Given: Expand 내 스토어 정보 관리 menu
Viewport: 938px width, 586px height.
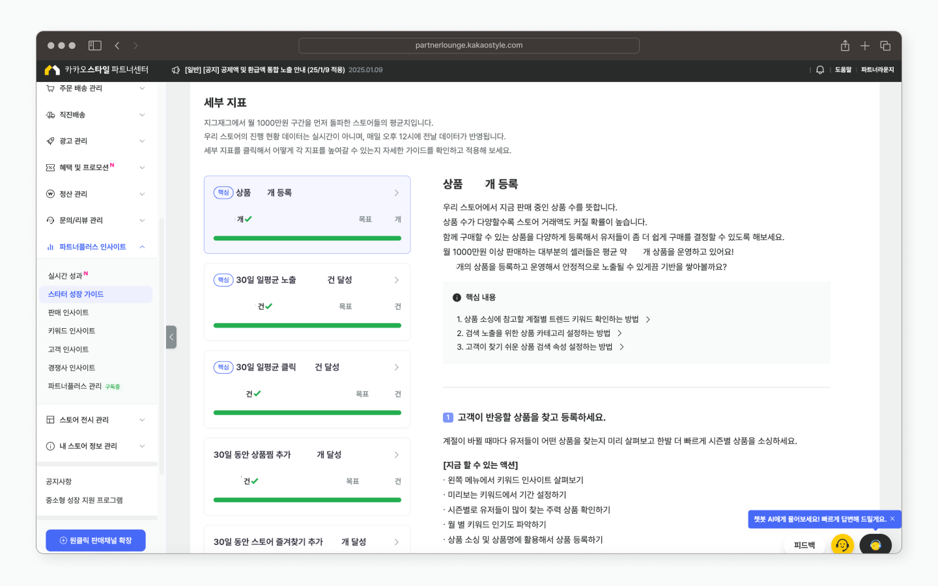Looking at the screenshot, I should pyautogui.click(x=142, y=446).
